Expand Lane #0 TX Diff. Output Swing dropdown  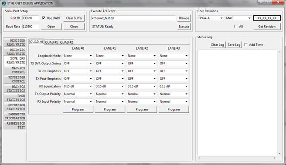click(x=78, y=64)
